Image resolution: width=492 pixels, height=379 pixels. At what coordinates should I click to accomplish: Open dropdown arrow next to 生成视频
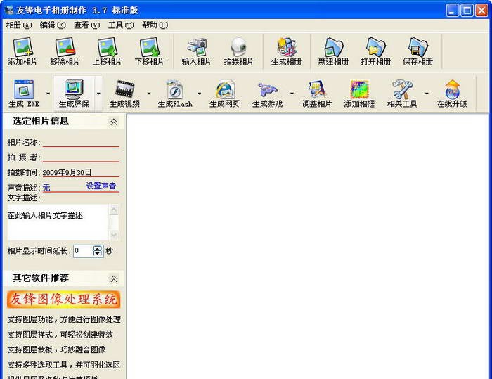coord(149,94)
